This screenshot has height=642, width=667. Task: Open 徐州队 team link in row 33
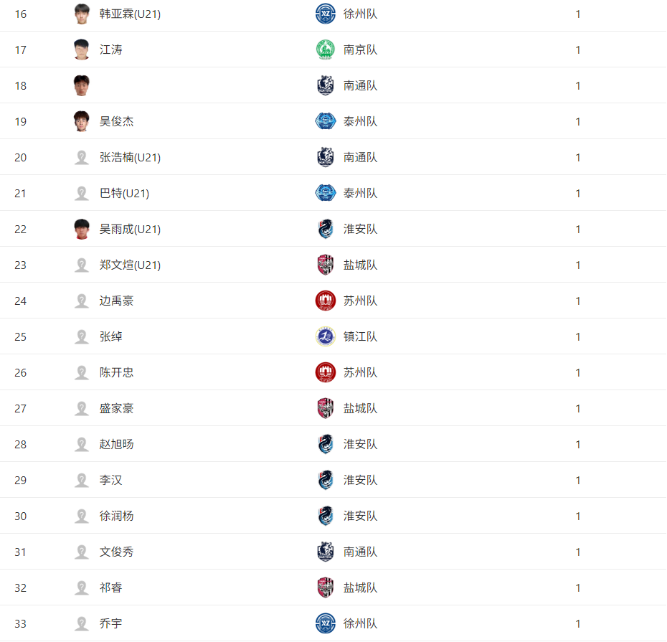tap(360, 623)
